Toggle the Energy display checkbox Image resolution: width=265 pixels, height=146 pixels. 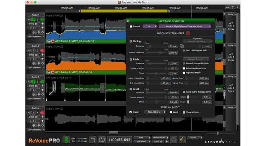pos(130,112)
